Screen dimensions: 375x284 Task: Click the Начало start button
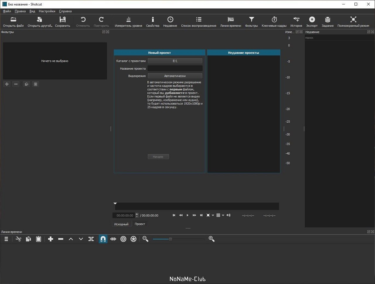pyautogui.click(x=158, y=157)
